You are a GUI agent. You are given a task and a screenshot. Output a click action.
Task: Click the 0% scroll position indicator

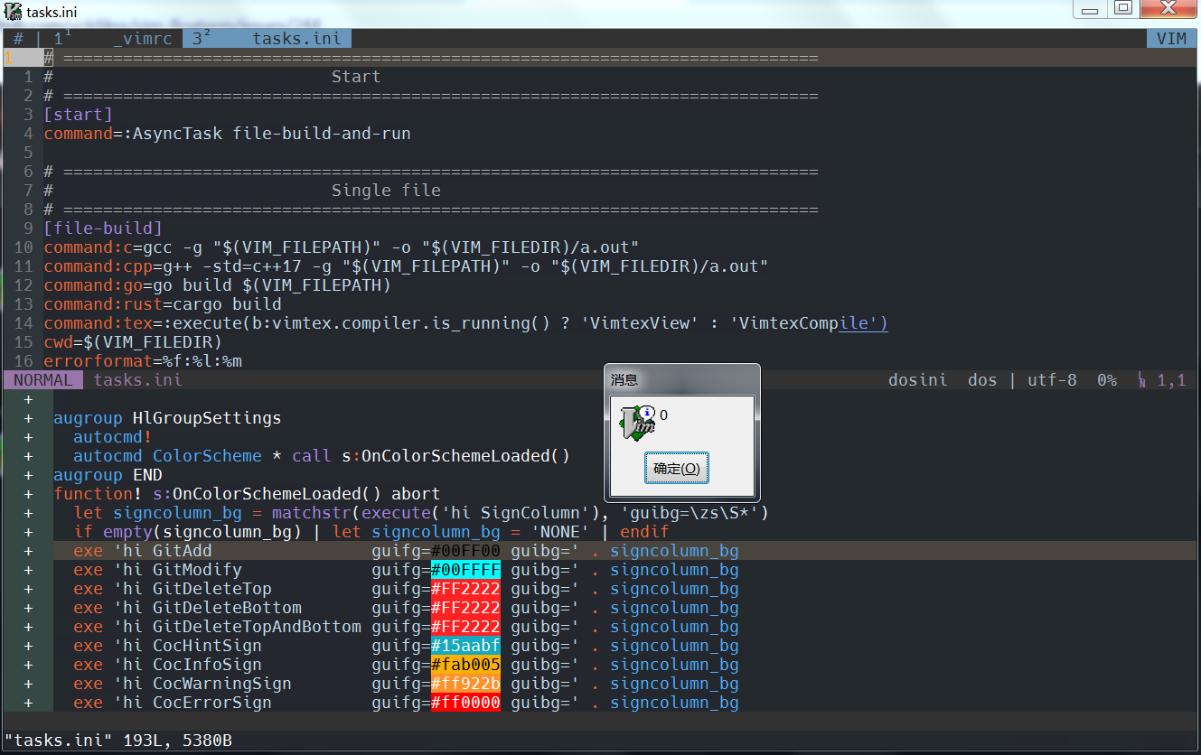pos(1107,379)
